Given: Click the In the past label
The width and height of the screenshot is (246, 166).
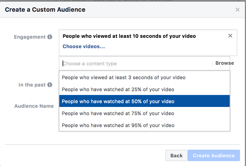Looking at the screenshot, I should click(x=32, y=85).
